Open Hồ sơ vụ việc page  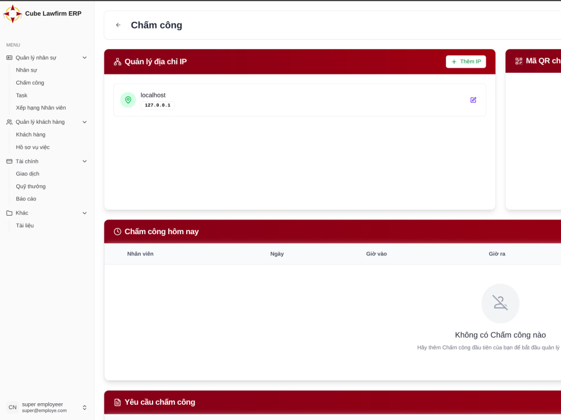pyautogui.click(x=33, y=147)
